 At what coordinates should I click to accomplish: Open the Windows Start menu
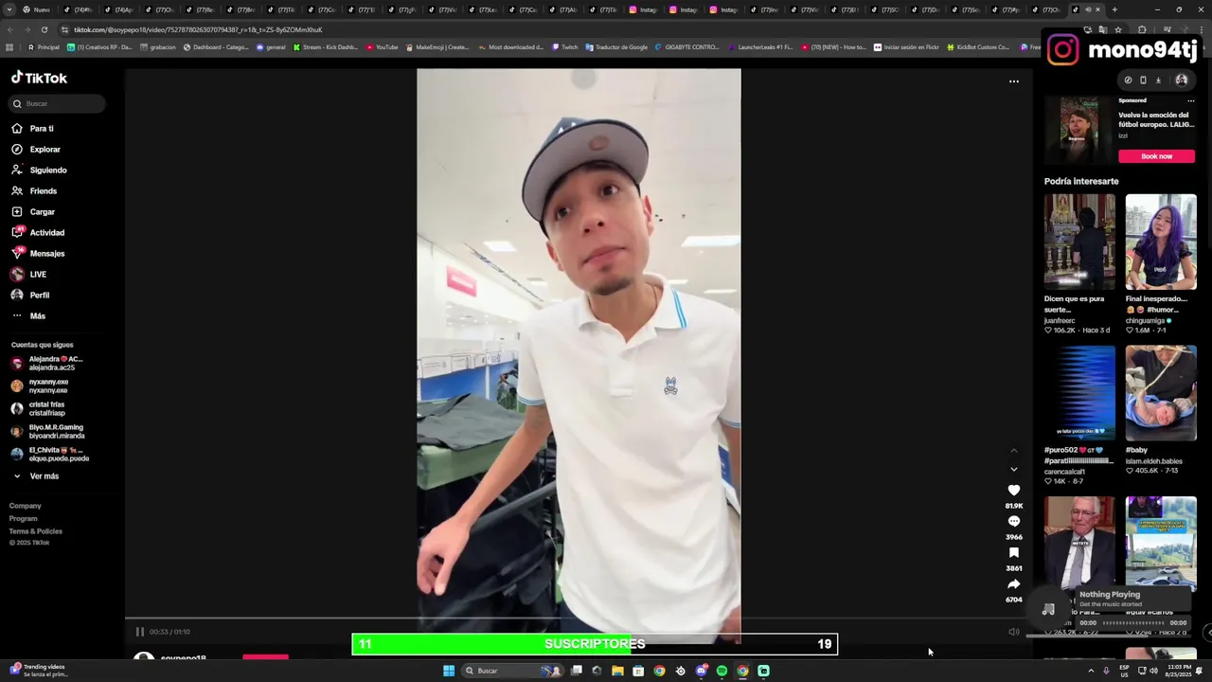pos(449,671)
